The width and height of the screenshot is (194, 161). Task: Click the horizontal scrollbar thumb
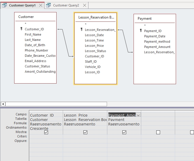pos(56,104)
